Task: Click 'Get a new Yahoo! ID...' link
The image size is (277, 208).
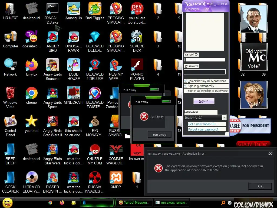Action: [203, 124]
